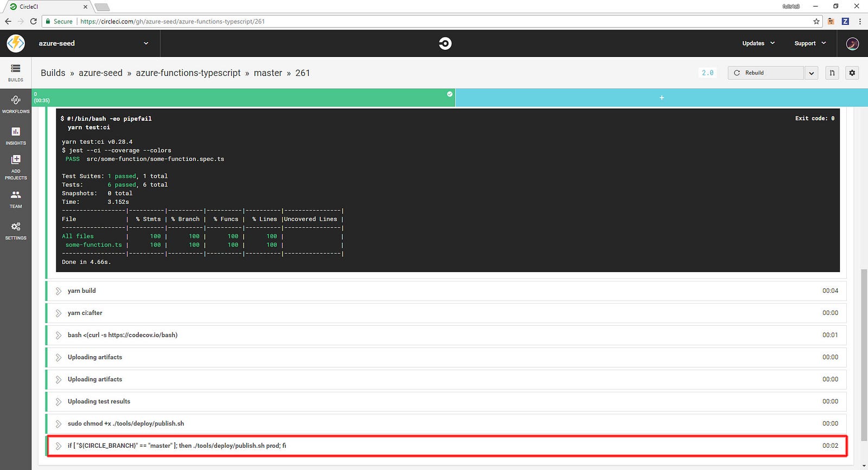Click 'Tests: 6 passed, 6 total' line
The height and width of the screenshot is (470, 868).
click(114, 185)
